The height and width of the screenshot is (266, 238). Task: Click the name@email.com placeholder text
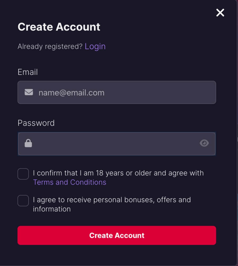tap(71, 93)
